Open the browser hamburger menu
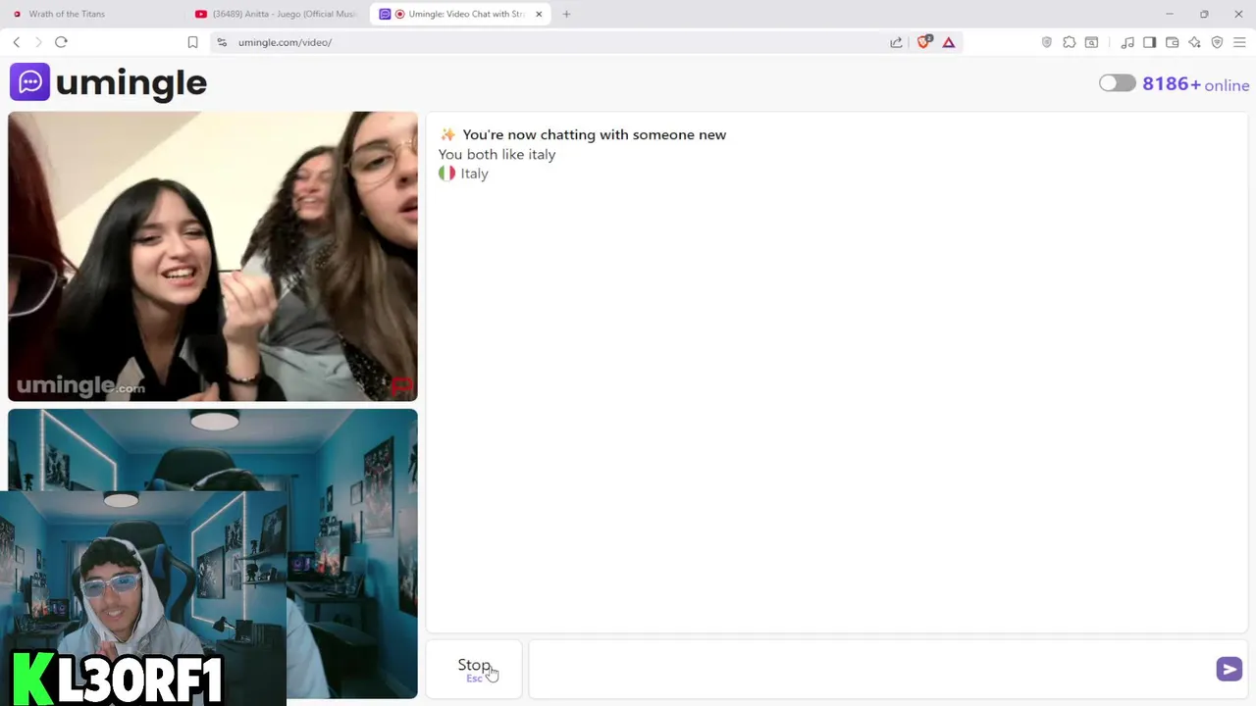The image size is (1256, 706). (x=1239, y=42)
